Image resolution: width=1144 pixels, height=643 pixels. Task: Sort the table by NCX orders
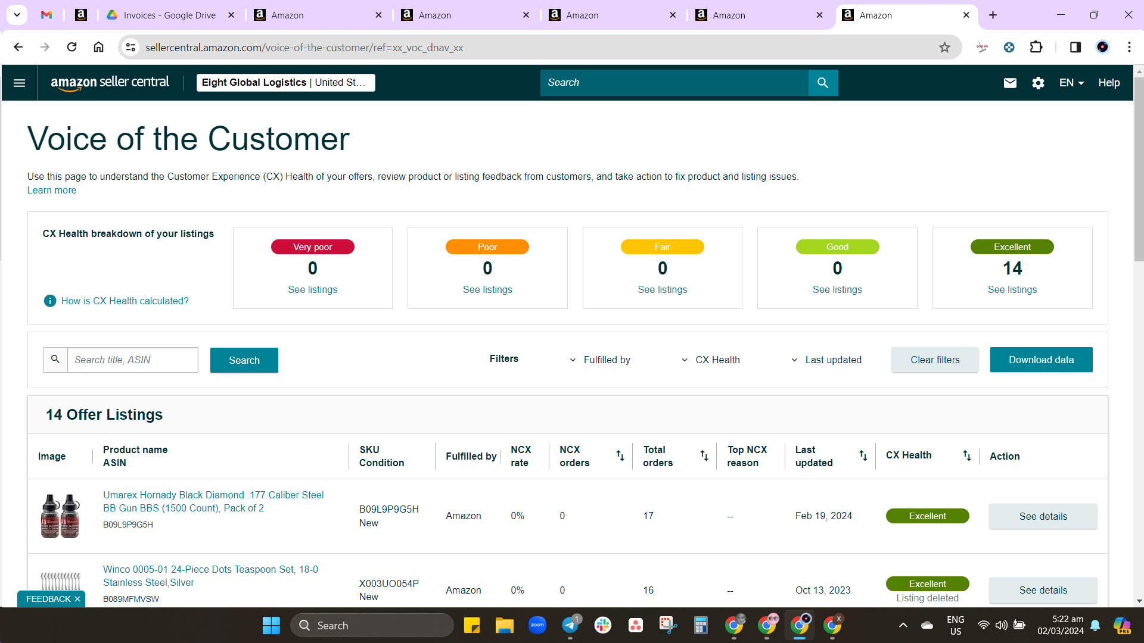point(620,455)
